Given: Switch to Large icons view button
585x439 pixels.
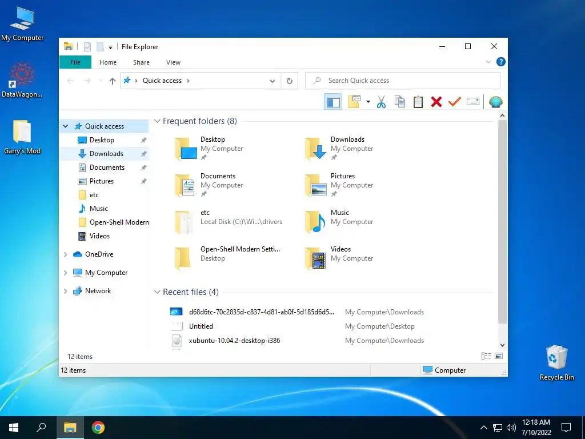Looking at the screenshot, I should click(x=499, y=356).
